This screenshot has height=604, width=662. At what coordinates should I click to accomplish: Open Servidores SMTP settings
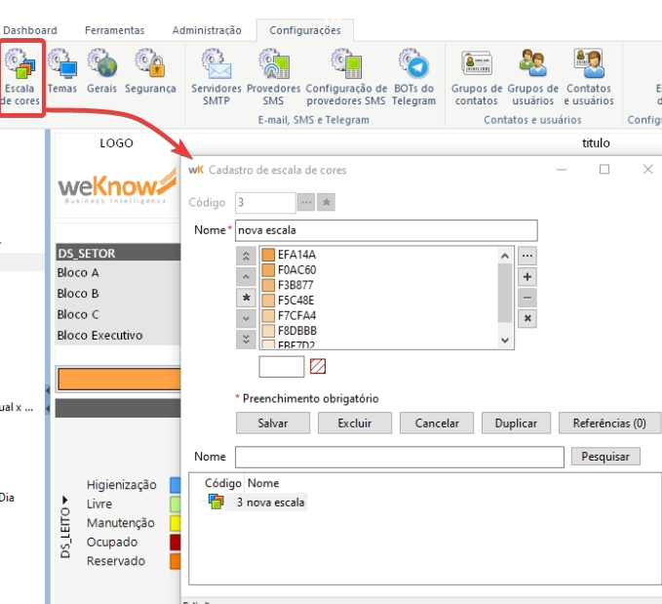point(215,78)
